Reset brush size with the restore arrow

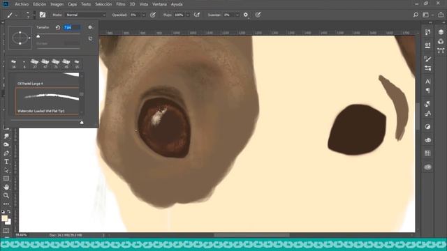pyautogui.click(x=58, y=27)
